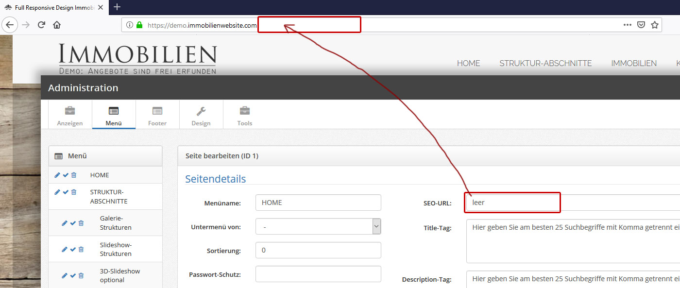Toggle active checkmark for 3D-Slideshow optional
Screen dimensions: 680x288
coord(73,275)
